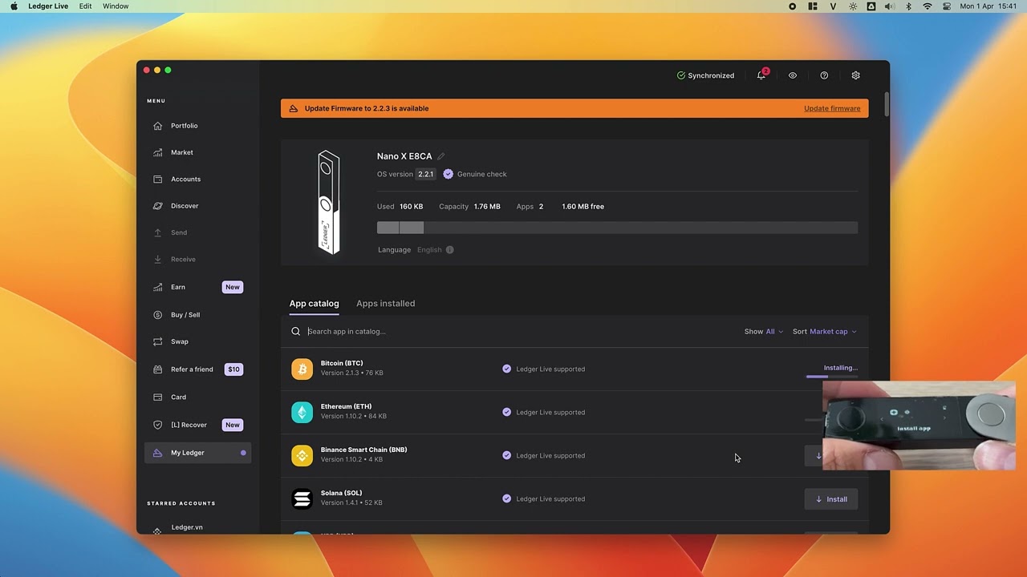Click the Solana (SOL) app icon
The image size is (1027, 577).
(x=302, y=498)
